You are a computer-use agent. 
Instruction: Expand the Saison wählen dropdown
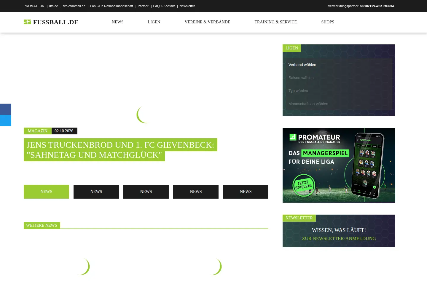click(x=339, y=78)
